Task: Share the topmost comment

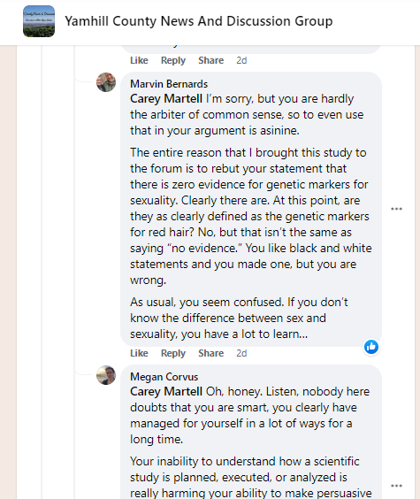Action: point(210,60)
